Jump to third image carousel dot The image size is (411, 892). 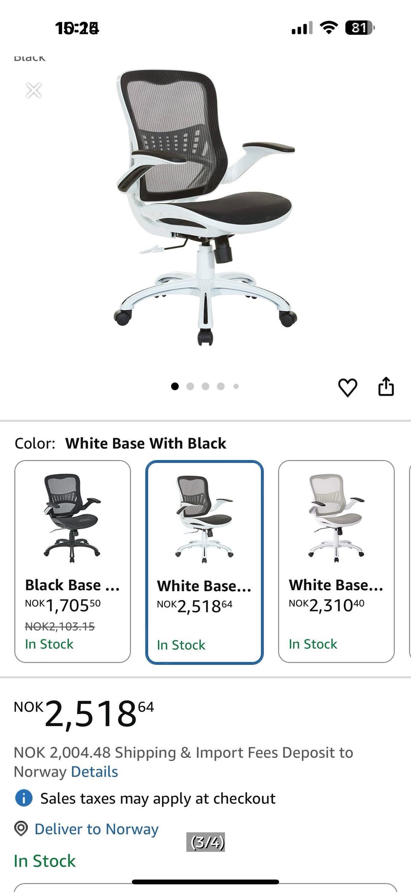[x=205, y=386]
